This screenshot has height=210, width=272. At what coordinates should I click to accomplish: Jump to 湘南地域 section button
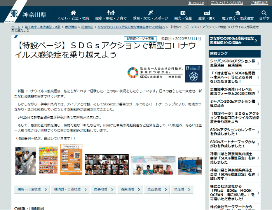click(130, 189)
